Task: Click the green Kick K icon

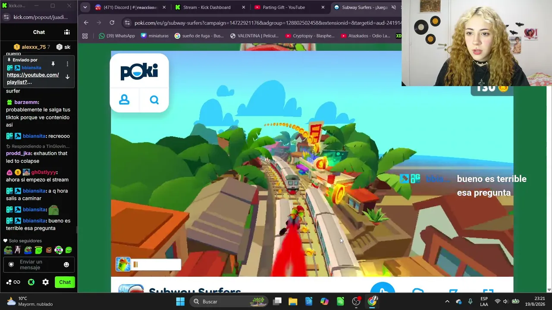Action: (31, 282)
